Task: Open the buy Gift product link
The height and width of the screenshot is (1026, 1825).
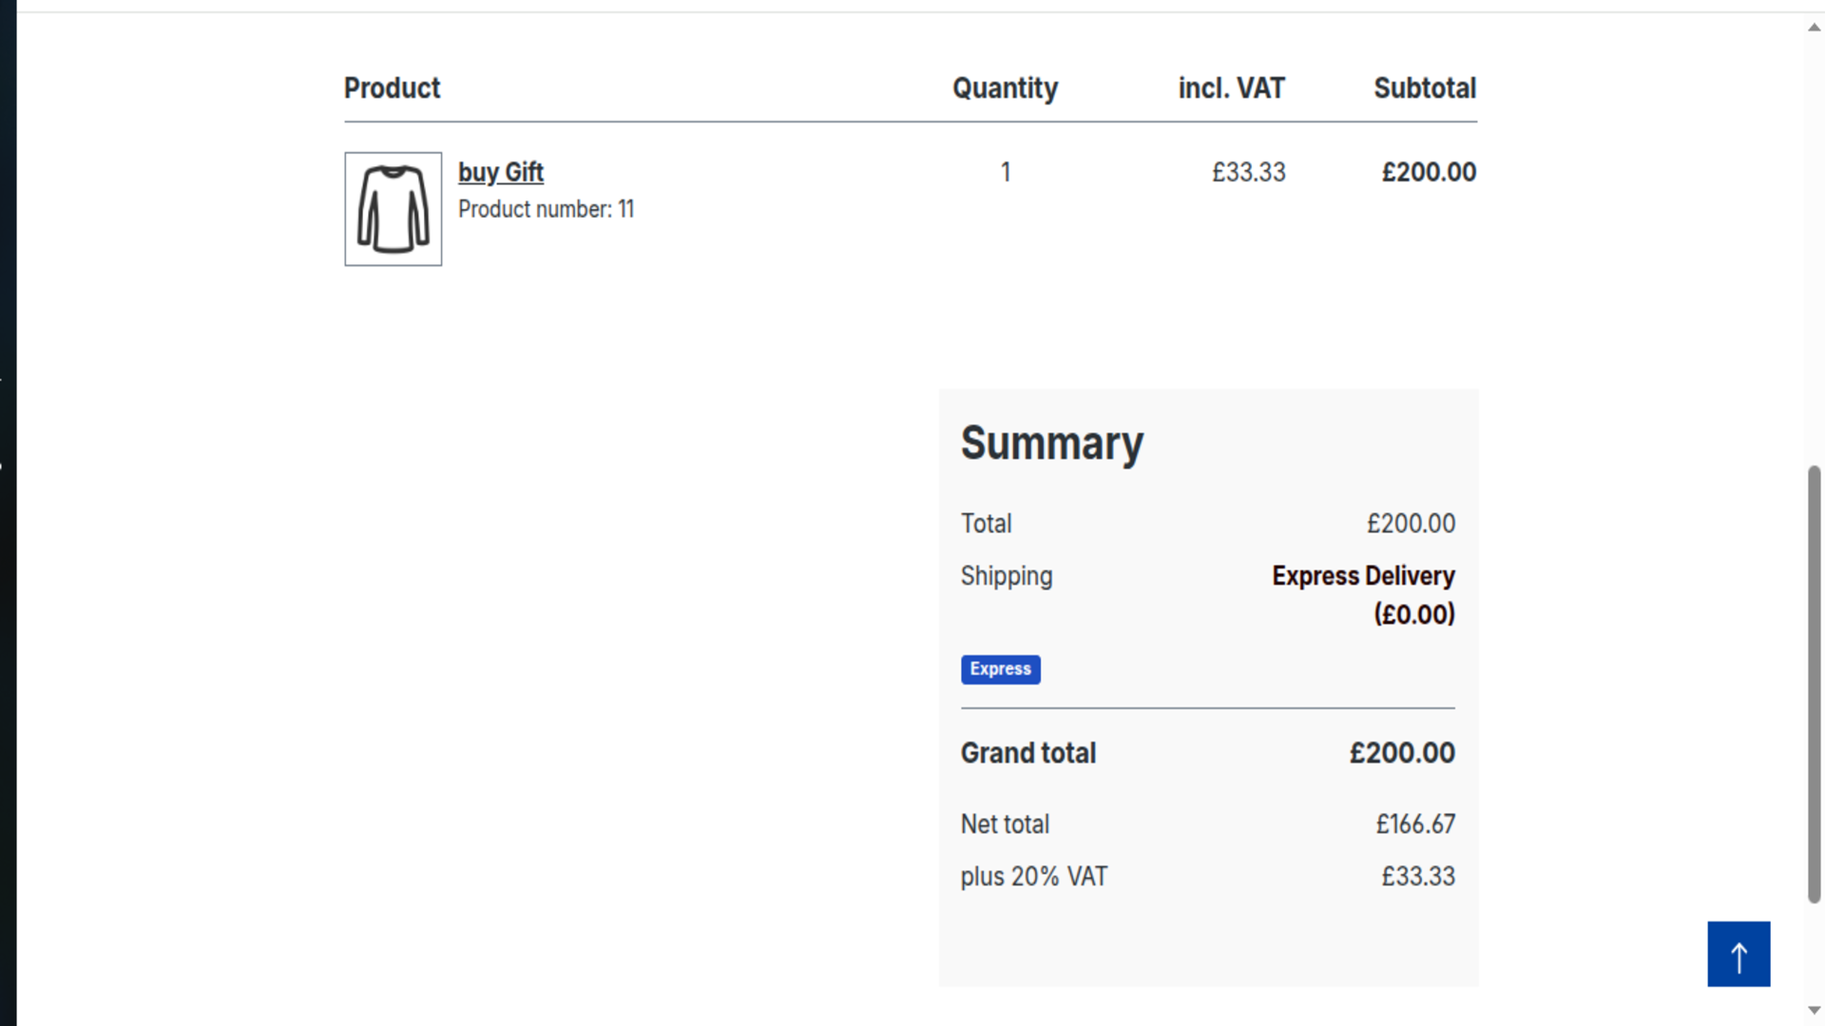Action: (501, 172)
